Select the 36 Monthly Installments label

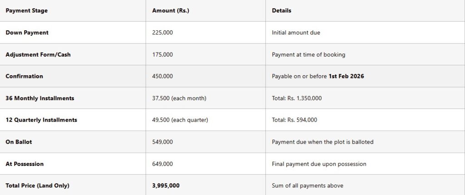click(40, 98)
